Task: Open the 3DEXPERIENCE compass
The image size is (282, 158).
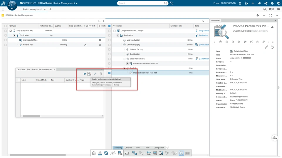Action: pyautogui.click(x=12, y=5)
